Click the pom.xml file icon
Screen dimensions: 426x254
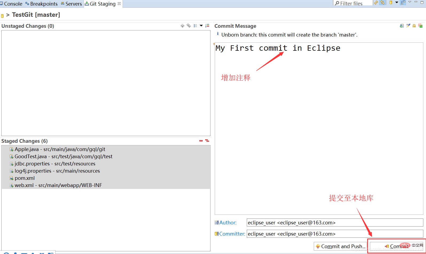pos(11,178)
